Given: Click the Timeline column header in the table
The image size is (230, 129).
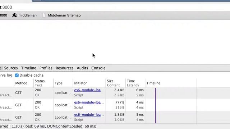Looking at the screenshot, I should [x=153, y=83].
